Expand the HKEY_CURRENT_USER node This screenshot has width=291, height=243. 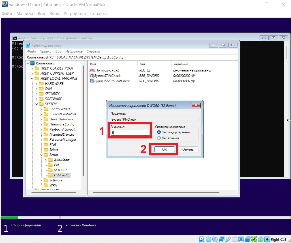32,73
